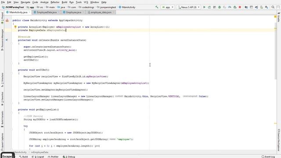Screen dimensions: 281x158
Task: Click the yellow inspection indicator at top right
Action: pos(275,17)
